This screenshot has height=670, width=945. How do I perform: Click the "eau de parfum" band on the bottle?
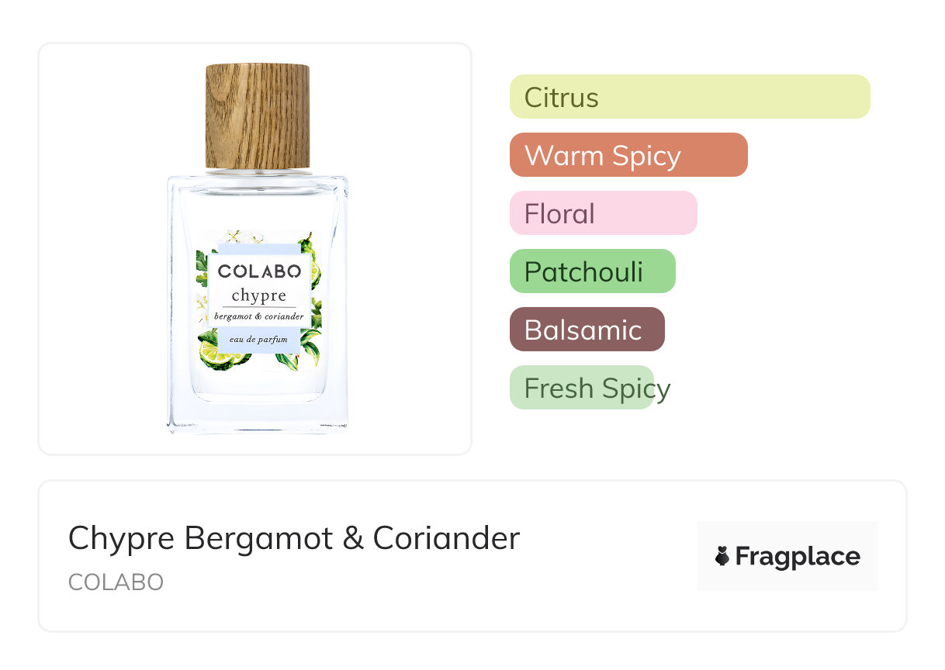pyautogui.click(x=259, y=340)
